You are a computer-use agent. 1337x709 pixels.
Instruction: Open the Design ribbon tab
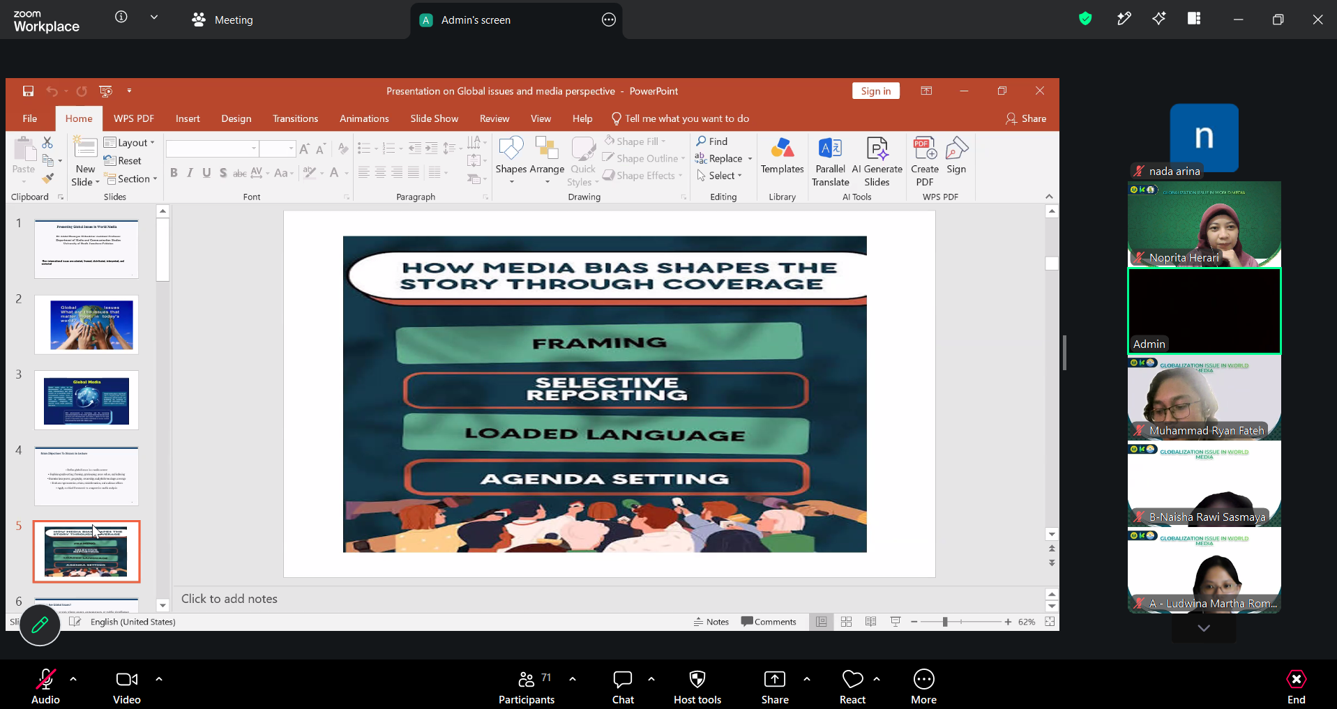tap(236, 119)
